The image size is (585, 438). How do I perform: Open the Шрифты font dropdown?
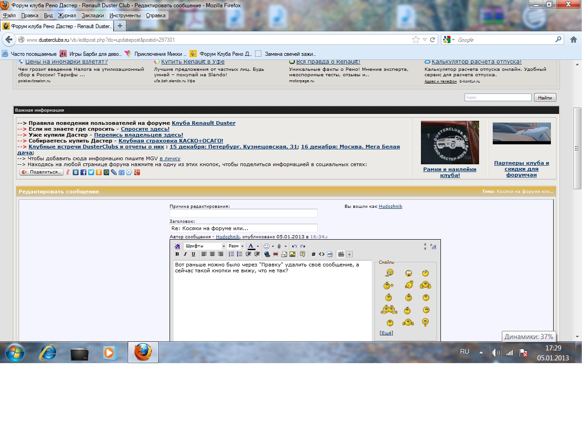pyautogui.click(x=205, y=246)
